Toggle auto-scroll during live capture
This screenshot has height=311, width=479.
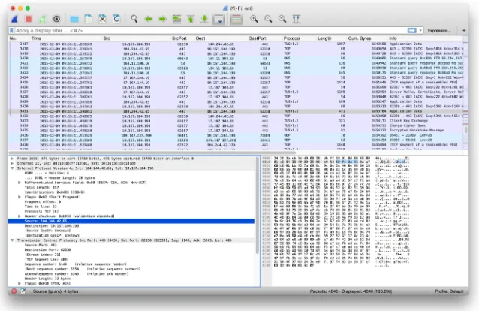tap(219, 19)
